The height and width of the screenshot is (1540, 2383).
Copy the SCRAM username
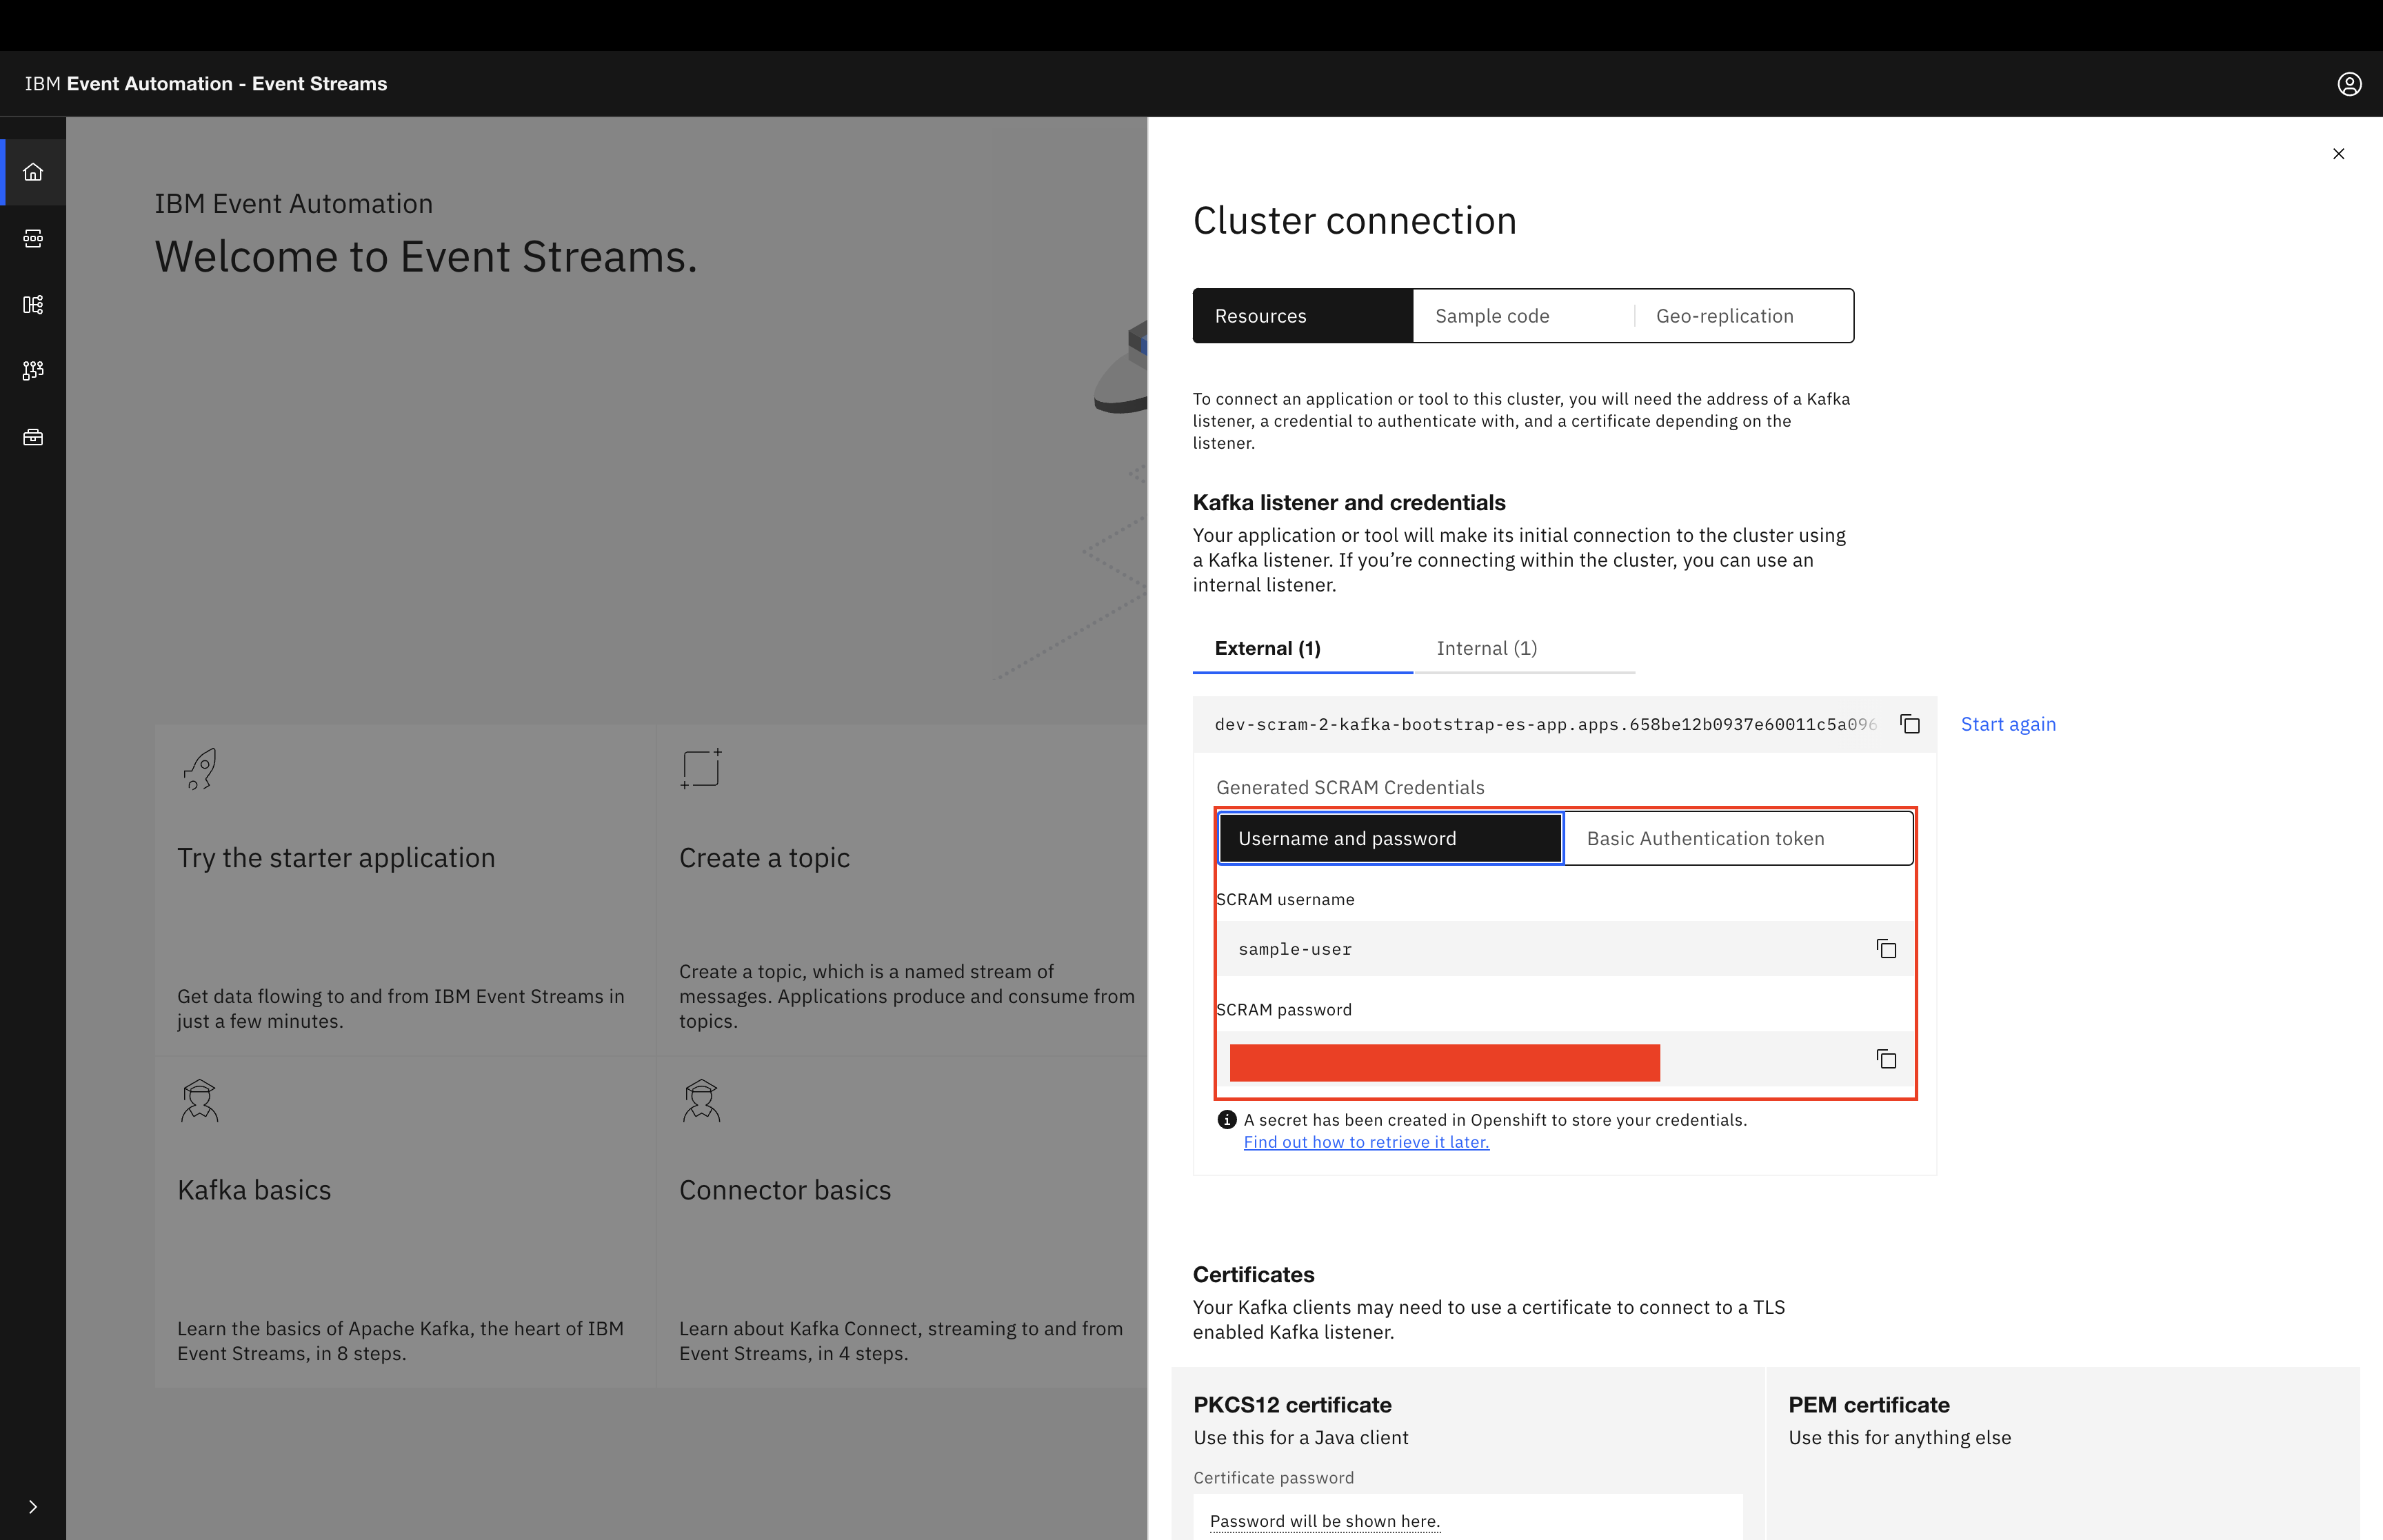1886,949
